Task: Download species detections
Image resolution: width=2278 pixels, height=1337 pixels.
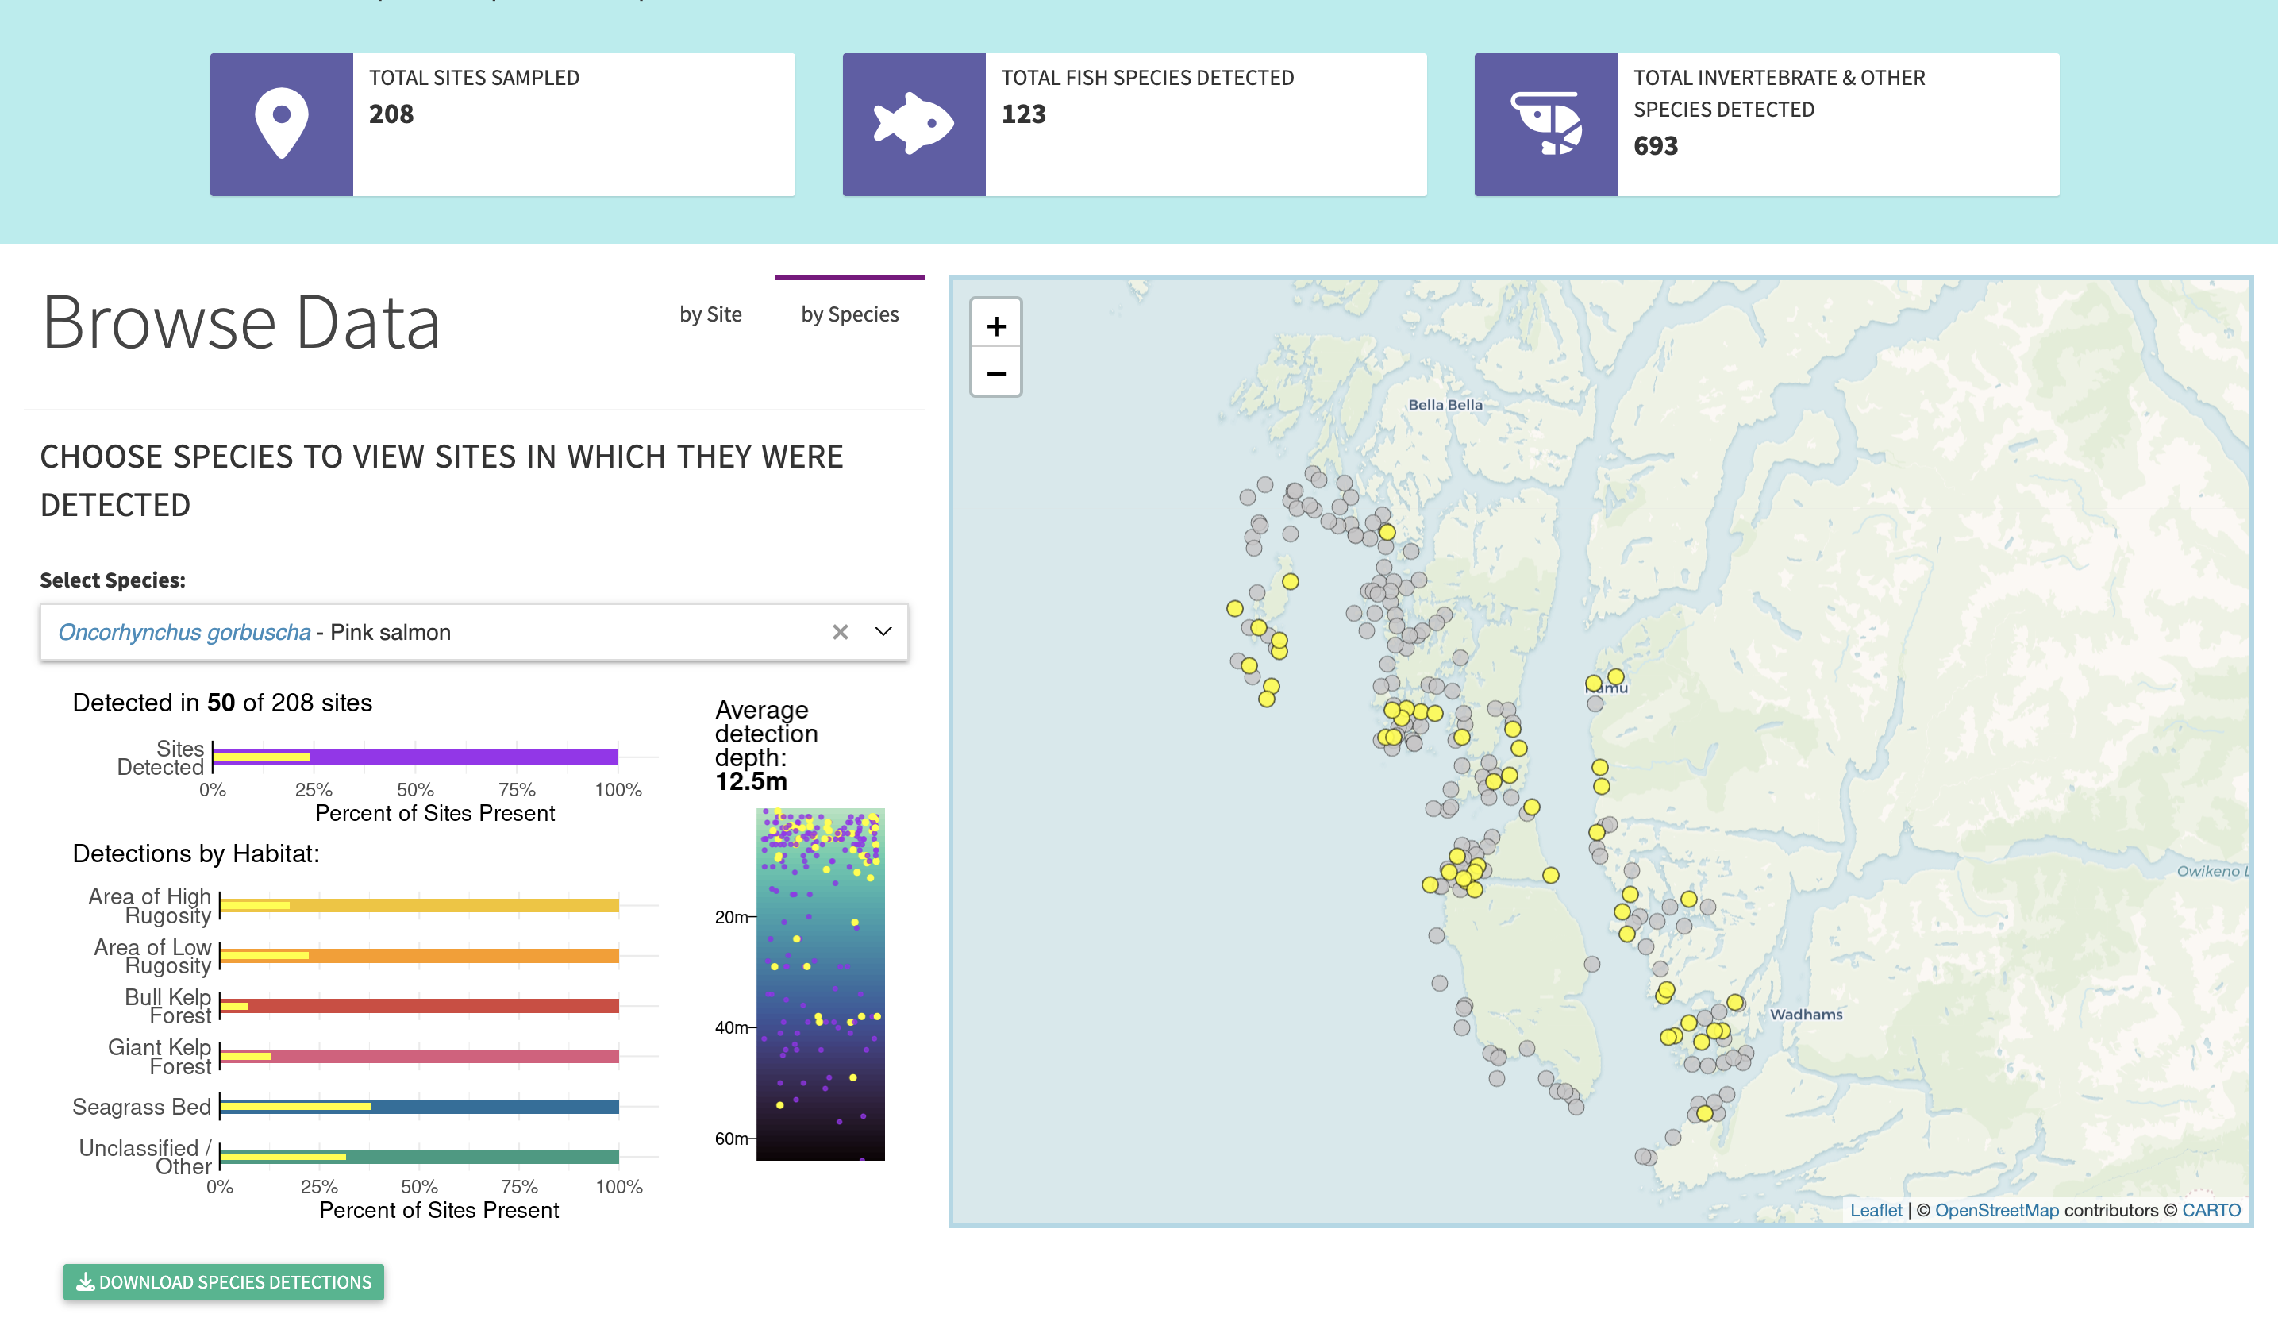Action: (223, 1282)
